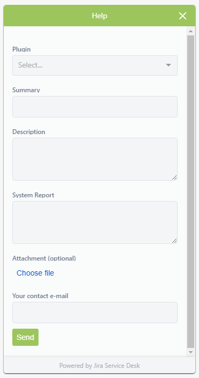Click the Your contact e-mail label
199x378 pixels.
coord(40,296)
